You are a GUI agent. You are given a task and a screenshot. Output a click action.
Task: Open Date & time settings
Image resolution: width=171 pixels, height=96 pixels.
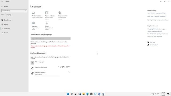click(7, 20)
